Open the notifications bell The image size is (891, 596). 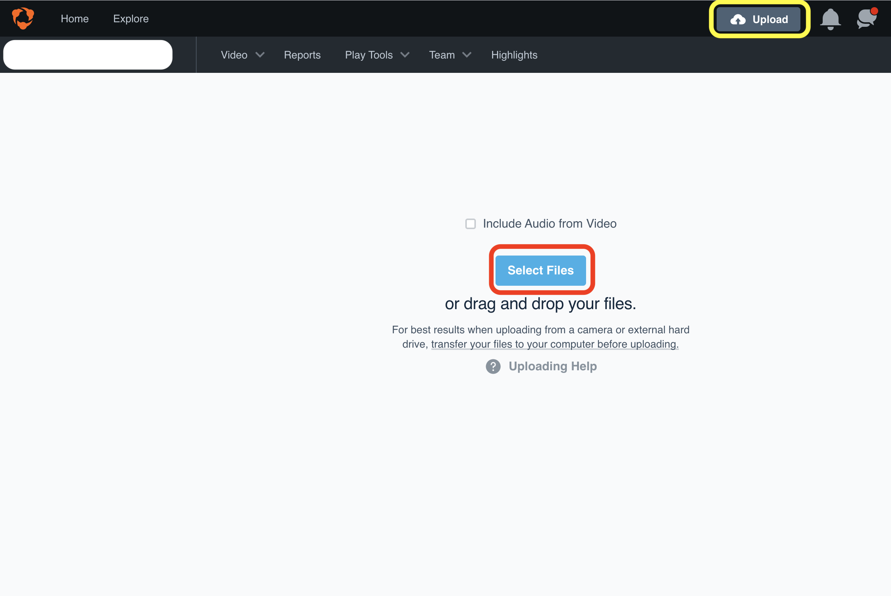pos(830,19)
